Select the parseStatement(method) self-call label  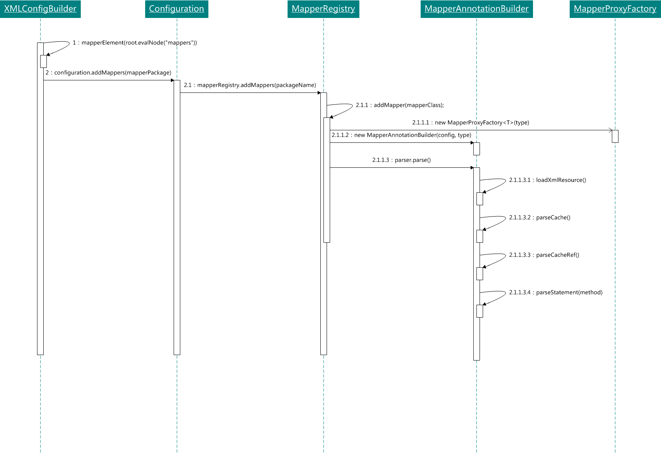(x=556, y=293)
